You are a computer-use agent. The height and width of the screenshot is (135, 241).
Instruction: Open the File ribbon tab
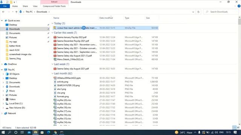5,6
